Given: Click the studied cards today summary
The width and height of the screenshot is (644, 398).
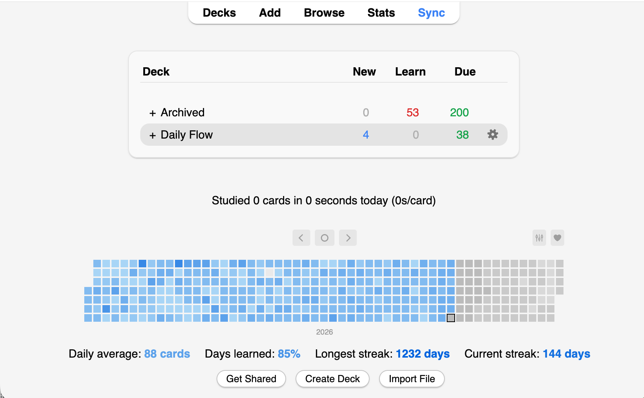Looking at the screenshot, I should (x=324, y=201).
